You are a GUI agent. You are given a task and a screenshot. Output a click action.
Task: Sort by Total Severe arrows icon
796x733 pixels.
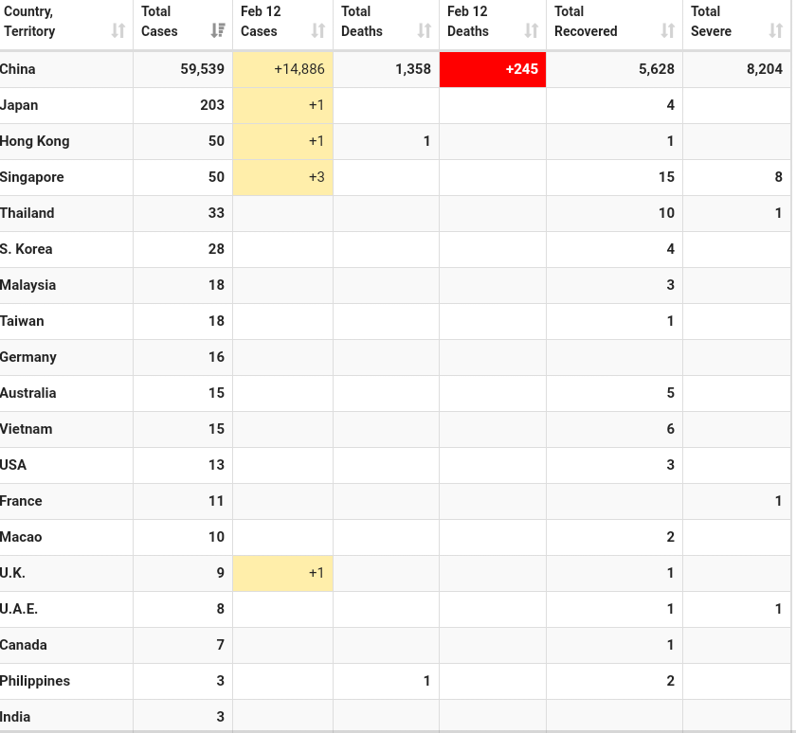coord(776,31)
